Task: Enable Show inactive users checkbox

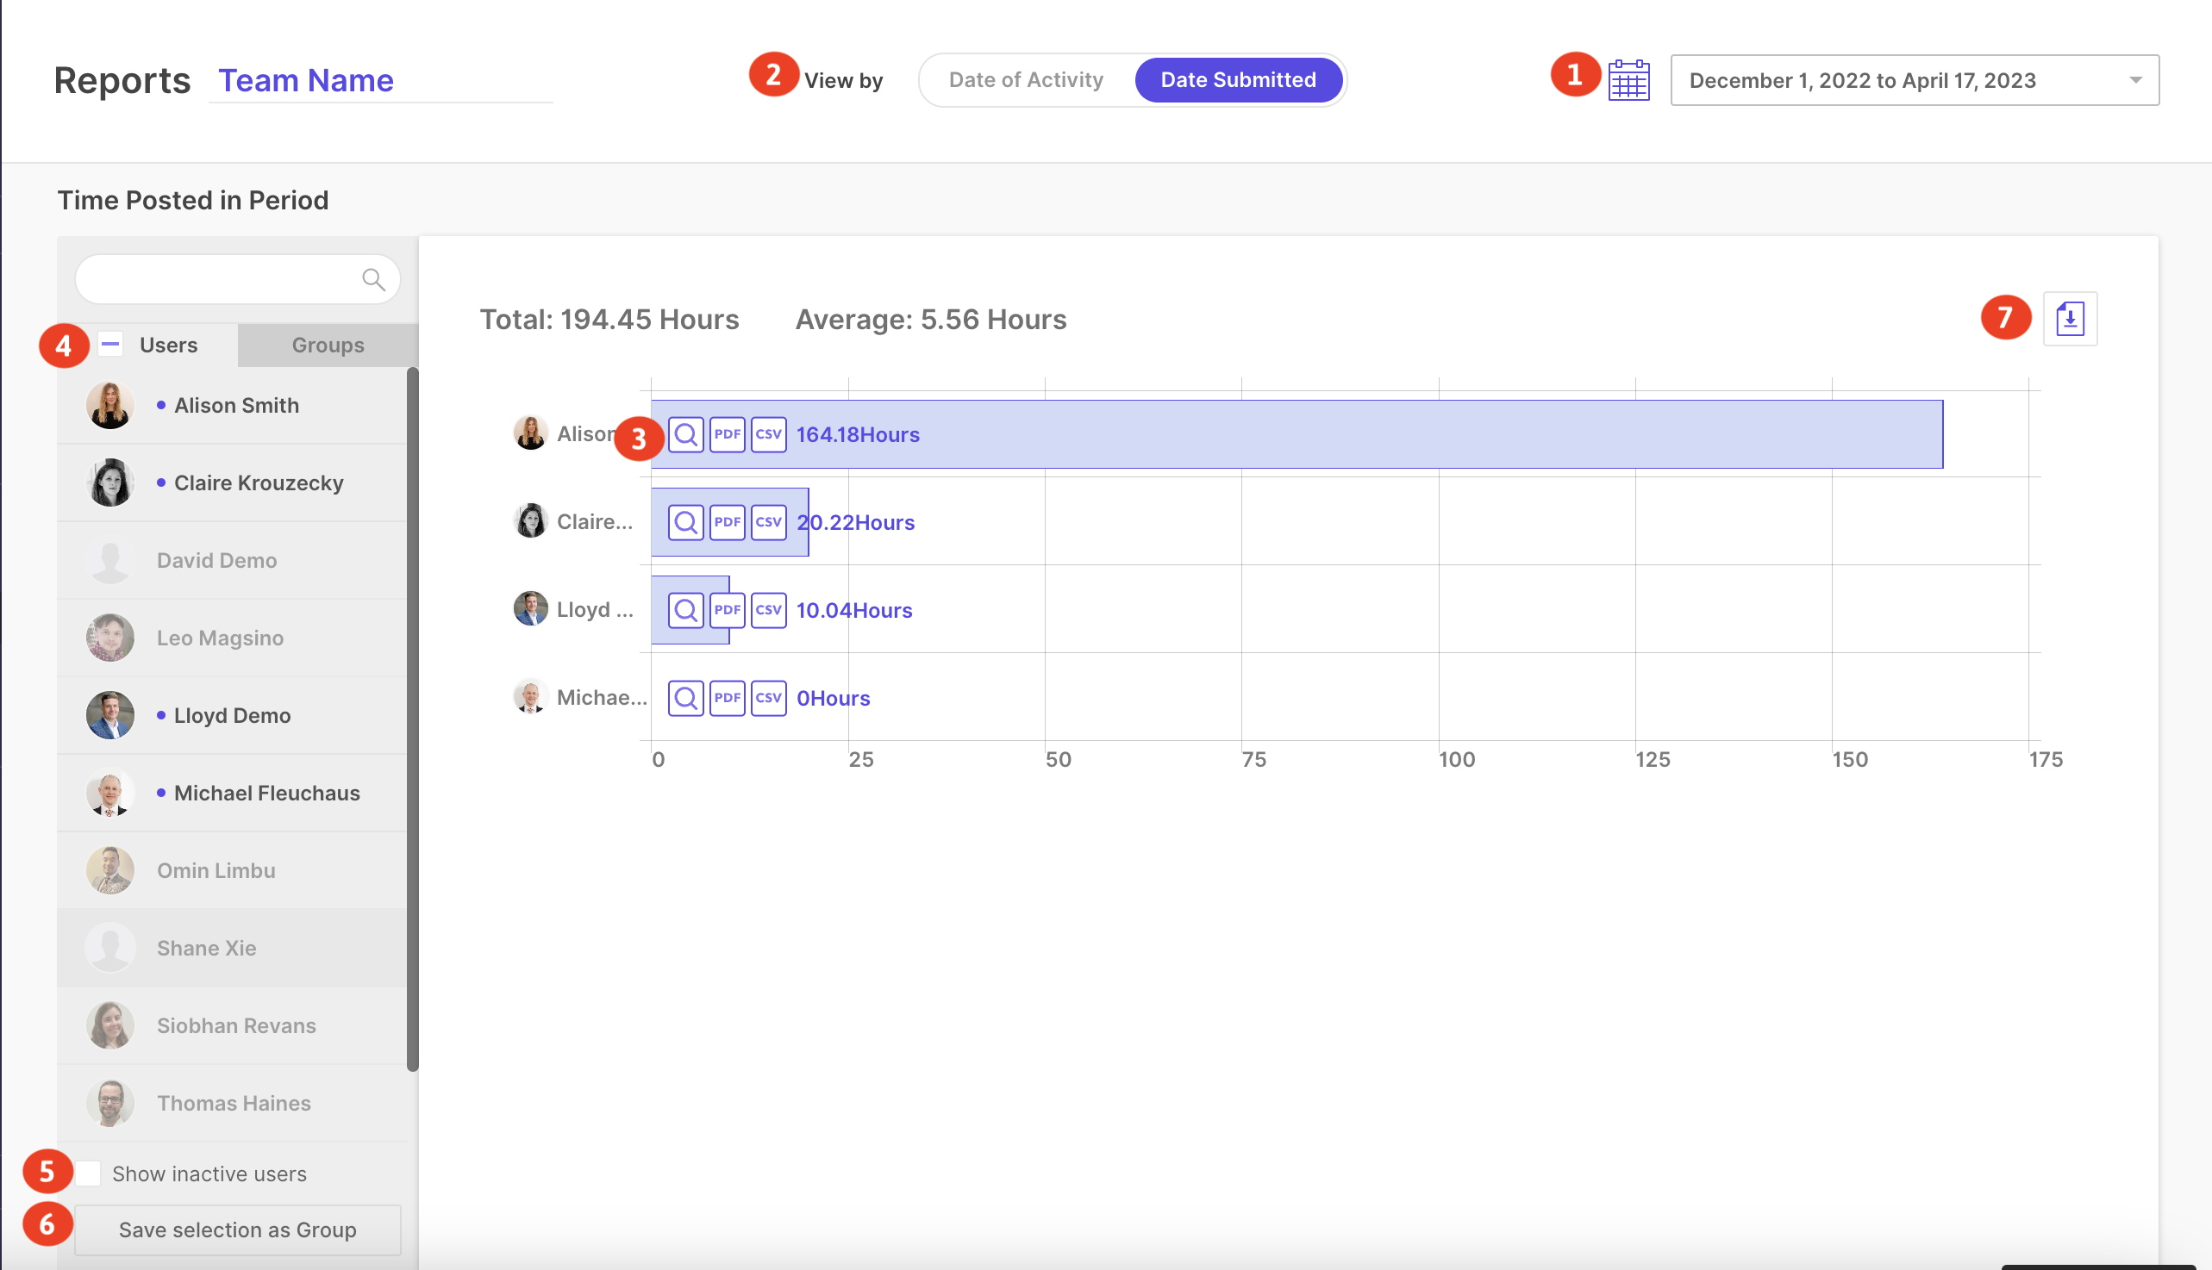Action: [x=88, y=1174]
